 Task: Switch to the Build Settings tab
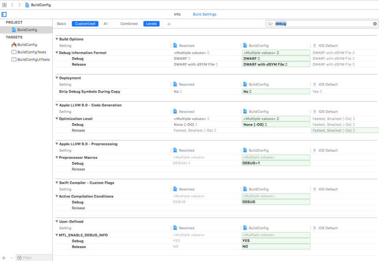point(204,14)
